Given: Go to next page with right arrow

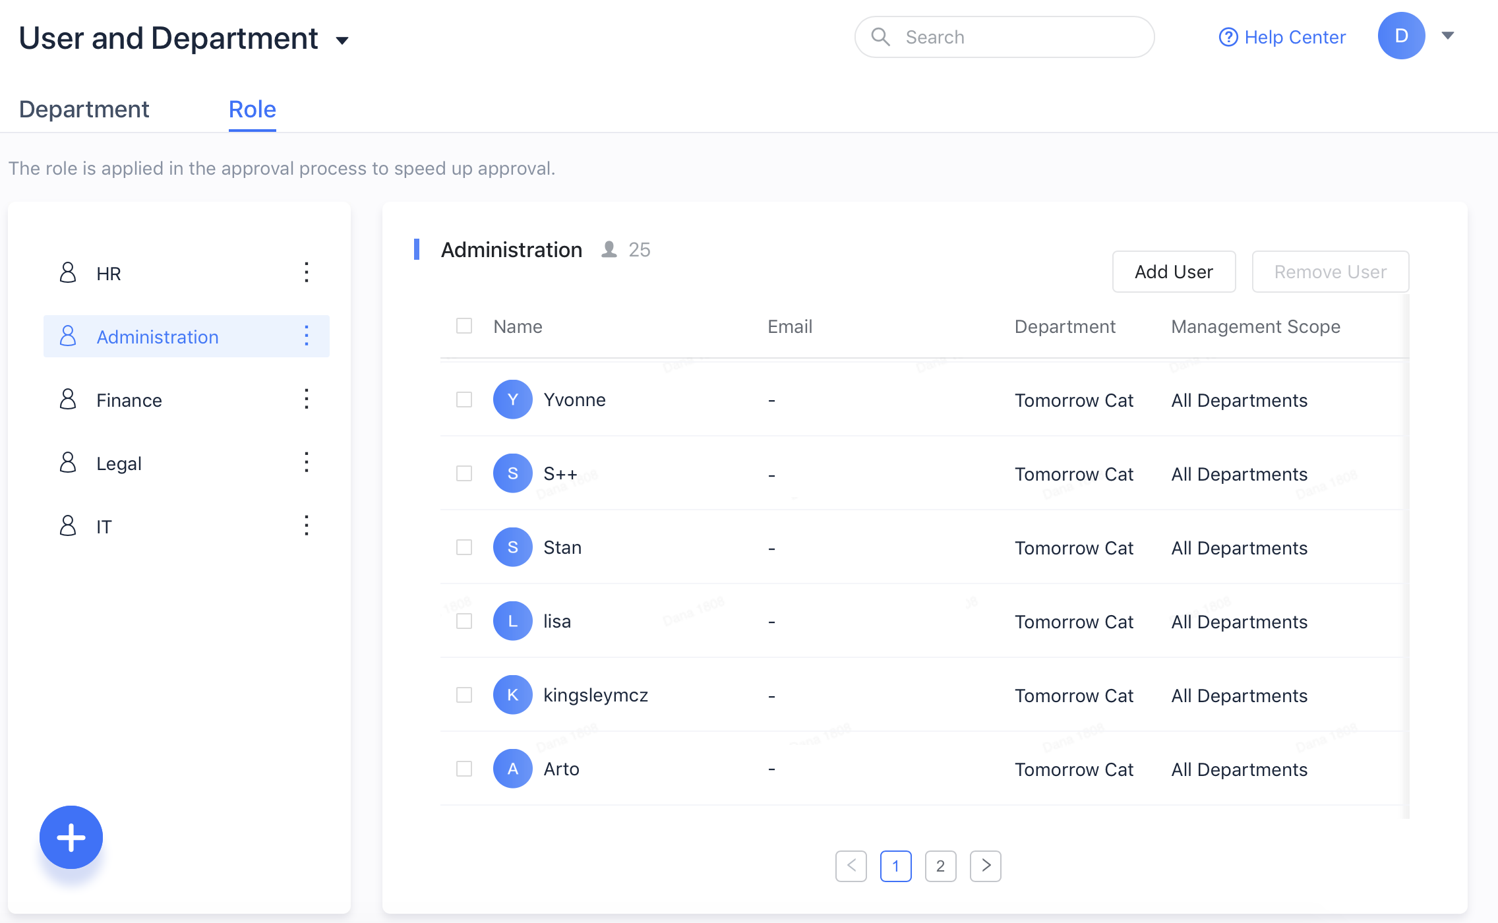Looking at the screenshot, I should [985, 866].
